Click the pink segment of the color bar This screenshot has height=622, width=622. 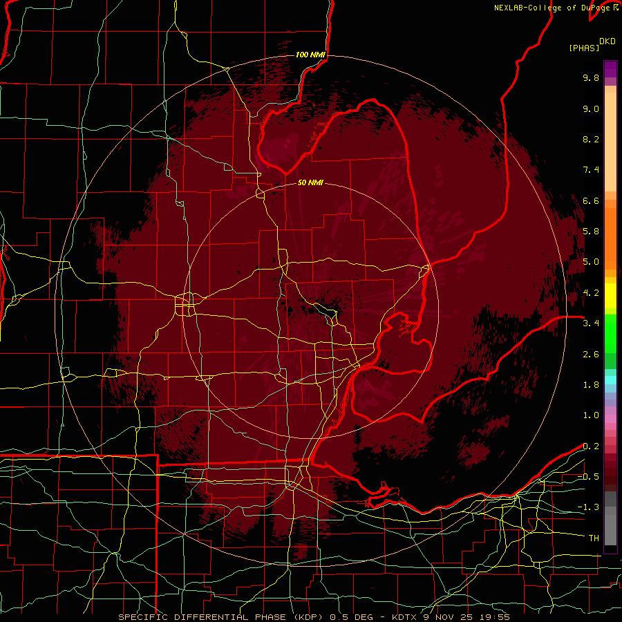click(610, 419)
